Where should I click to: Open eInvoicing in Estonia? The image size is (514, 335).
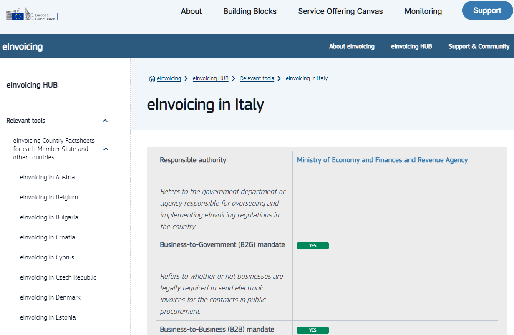[48, 317]
